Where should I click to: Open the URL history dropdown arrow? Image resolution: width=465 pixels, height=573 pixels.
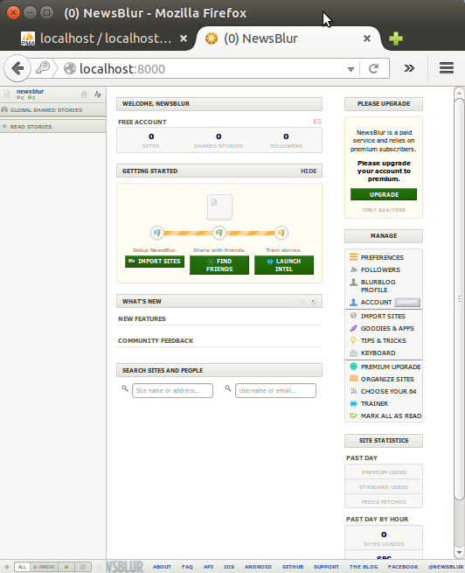click(x=350, y=69)
